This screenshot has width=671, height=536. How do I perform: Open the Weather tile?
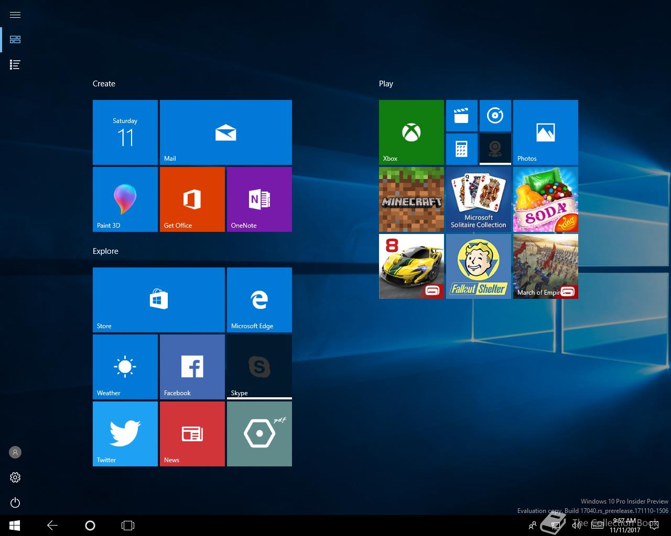click(125, 367)
